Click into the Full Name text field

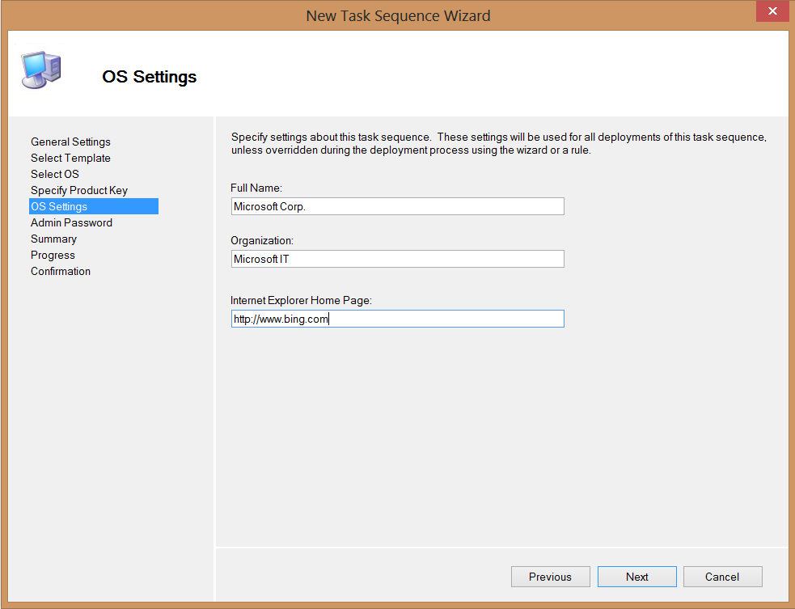(x=397, y=206)
